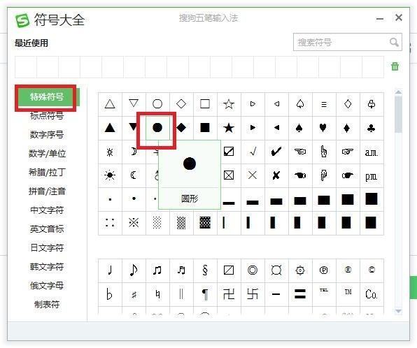
Task: Choose the solid star symbol ★
Action: click(229, 128)
